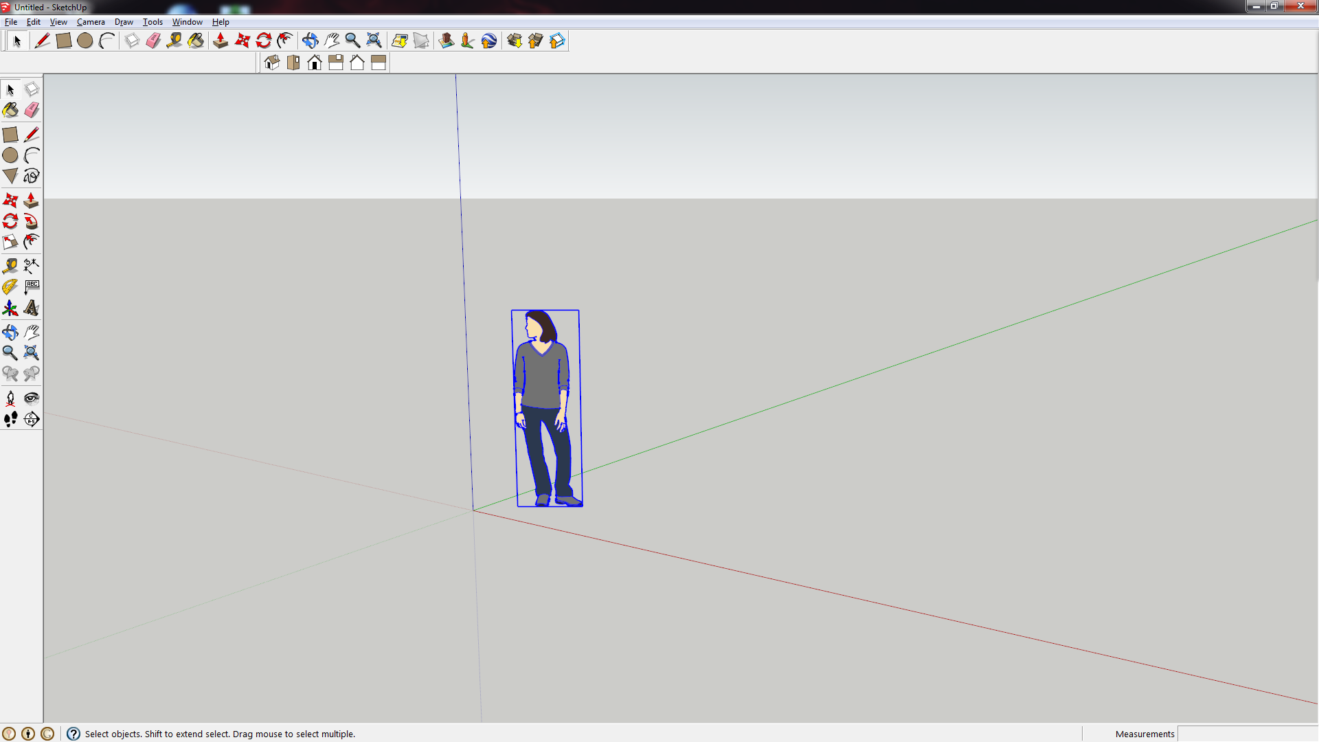Choose the Rectangle tool in top toolbar

(64, 41)
